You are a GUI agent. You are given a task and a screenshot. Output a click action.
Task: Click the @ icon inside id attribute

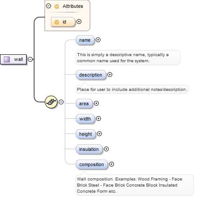pyautogui.click(x=57, y=22)
